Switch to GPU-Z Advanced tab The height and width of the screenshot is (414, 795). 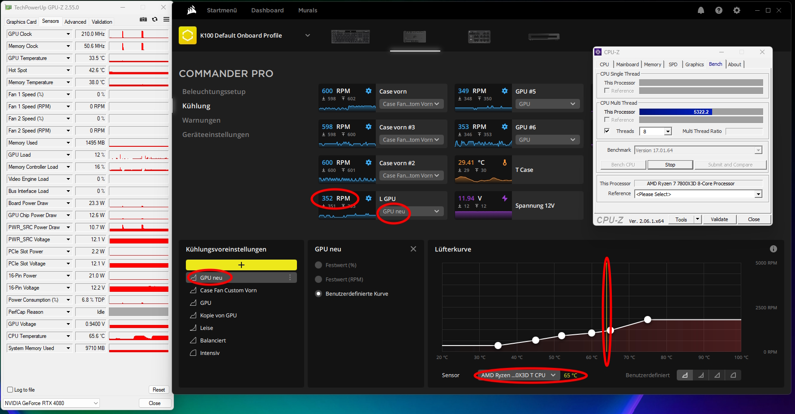(x=75, y=22)
